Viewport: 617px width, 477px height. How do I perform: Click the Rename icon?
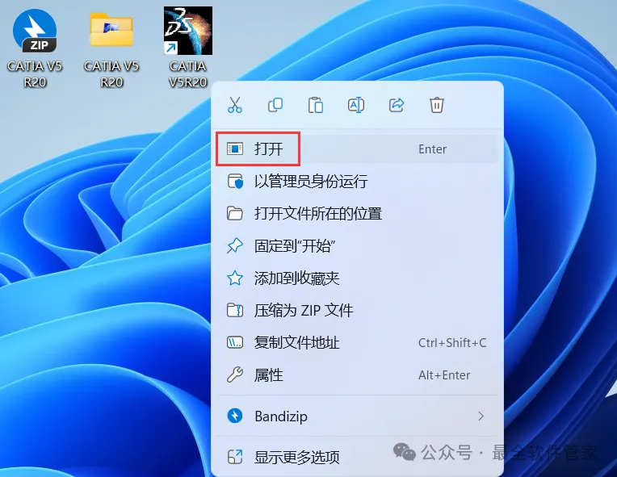[356, 105]
